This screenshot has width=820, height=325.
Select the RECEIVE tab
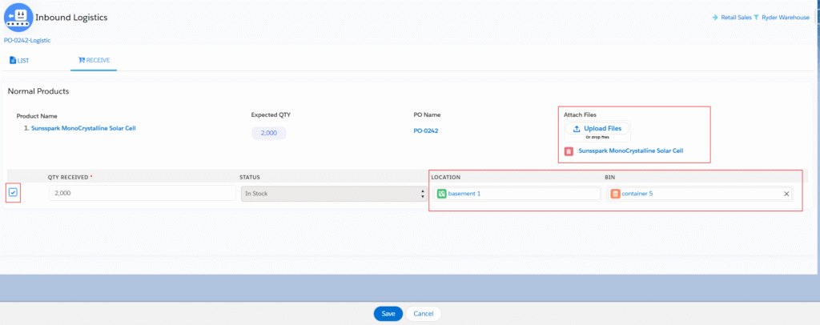(x=93, y=60)
